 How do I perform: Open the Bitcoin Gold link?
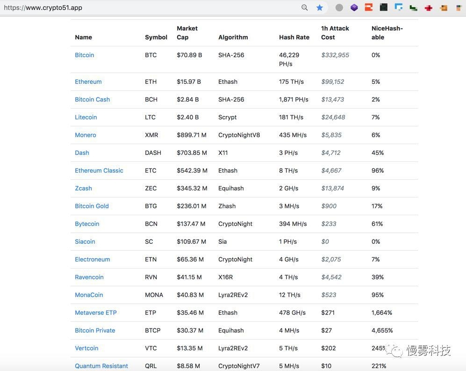[92, 206]
